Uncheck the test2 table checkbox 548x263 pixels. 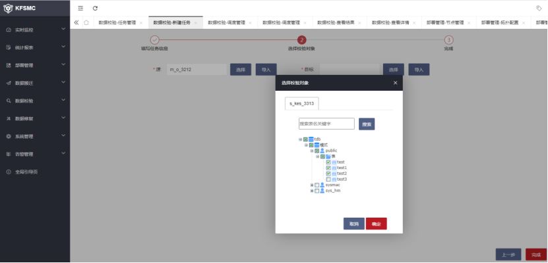pos(328,174)
